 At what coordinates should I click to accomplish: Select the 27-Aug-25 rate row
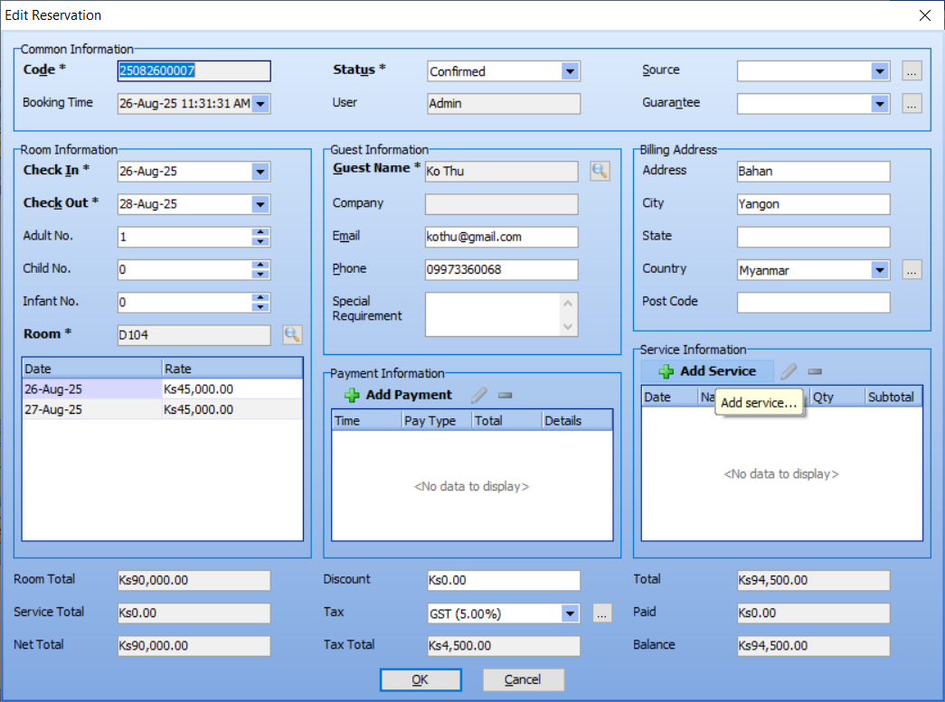coord(163,410)
